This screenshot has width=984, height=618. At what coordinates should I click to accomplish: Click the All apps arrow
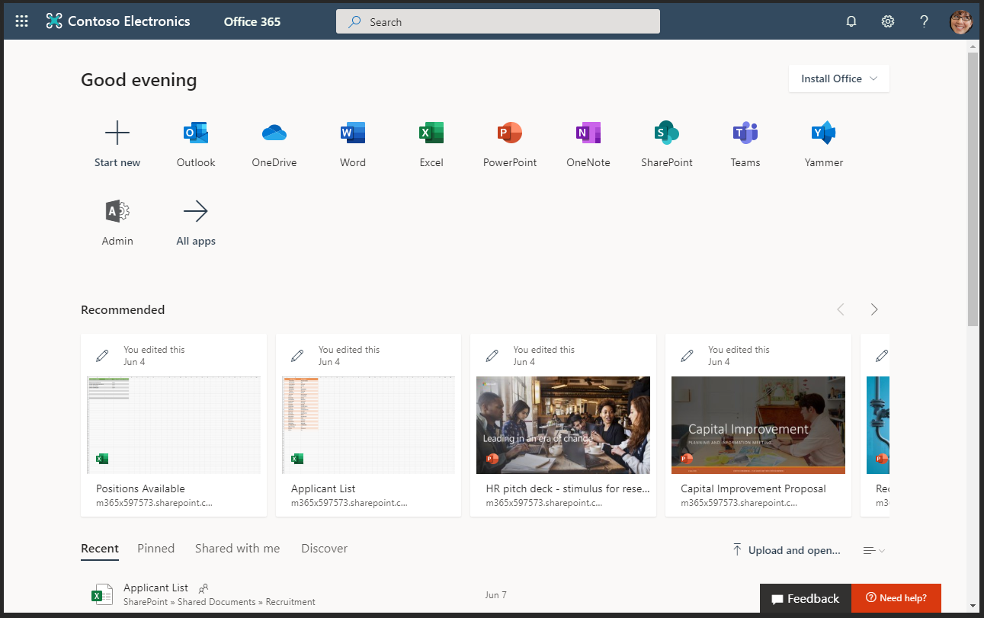[x=196, y=211]
